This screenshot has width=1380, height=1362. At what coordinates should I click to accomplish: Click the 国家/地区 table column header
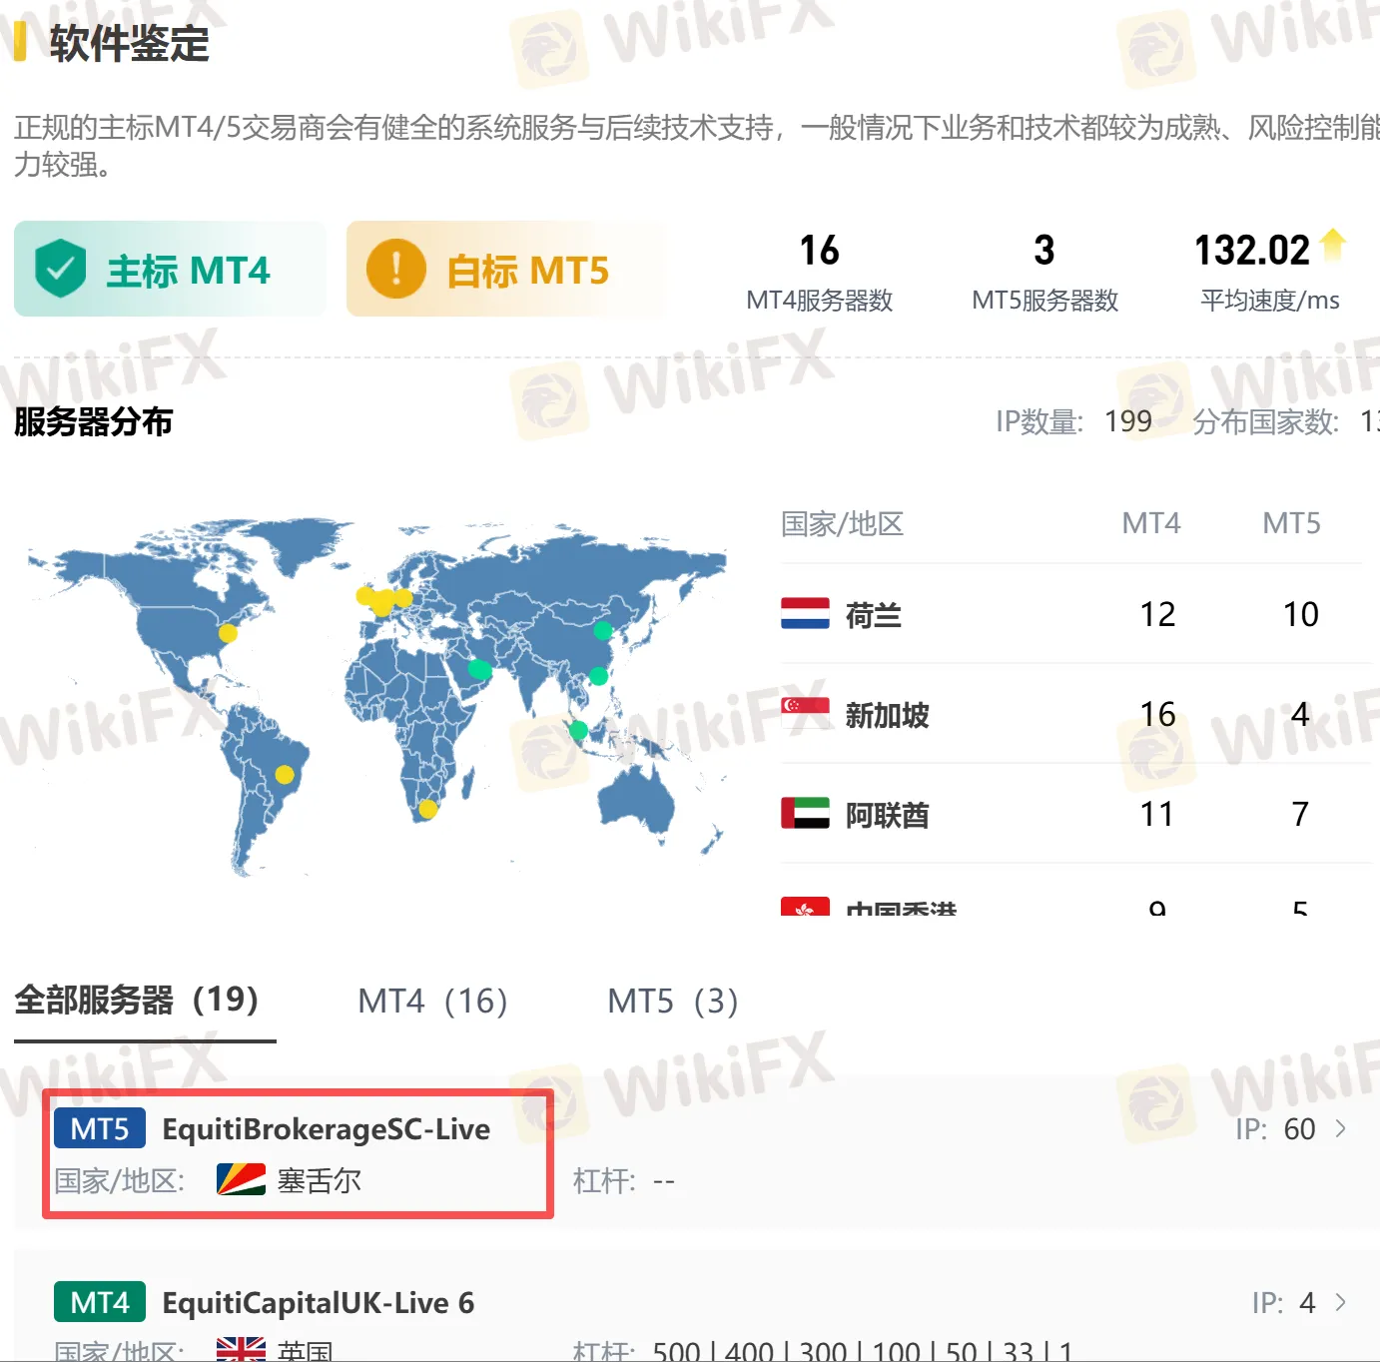[843, 523]
